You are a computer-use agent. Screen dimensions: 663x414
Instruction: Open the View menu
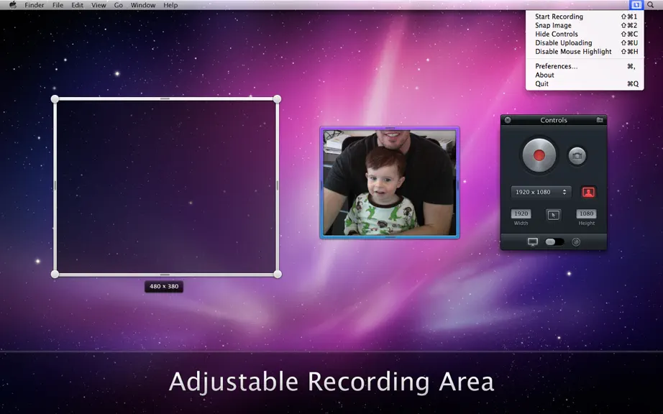click(99, 5)
